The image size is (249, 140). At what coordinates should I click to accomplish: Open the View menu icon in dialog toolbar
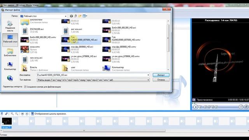(84, 16)
